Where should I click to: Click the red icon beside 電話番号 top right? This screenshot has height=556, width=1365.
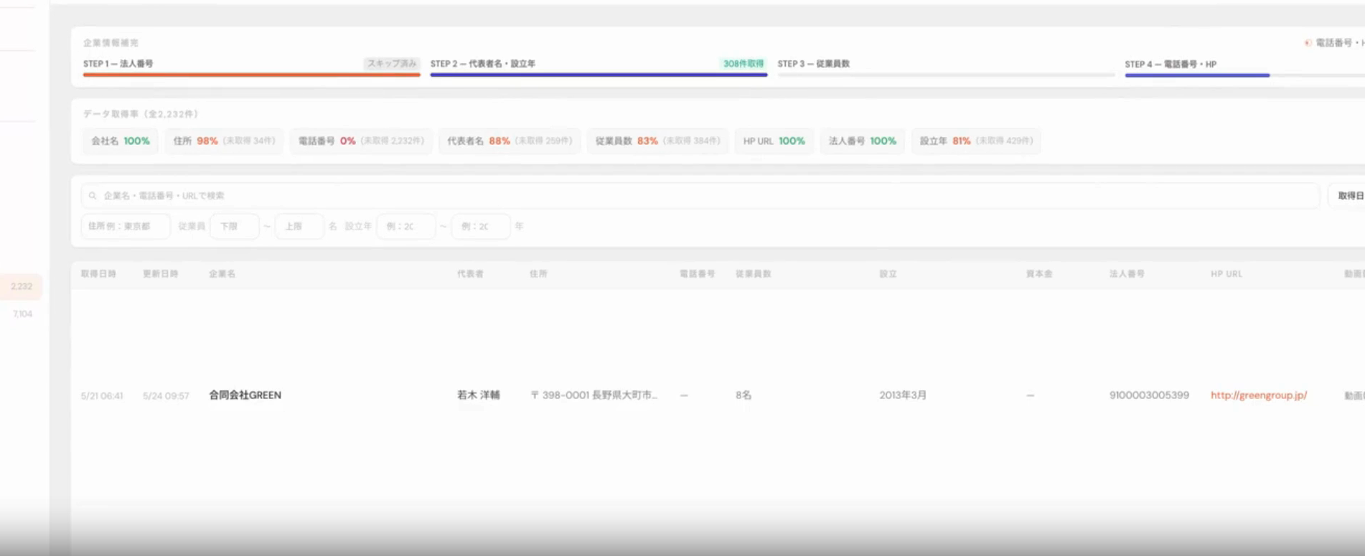[x=1308, y=43]
